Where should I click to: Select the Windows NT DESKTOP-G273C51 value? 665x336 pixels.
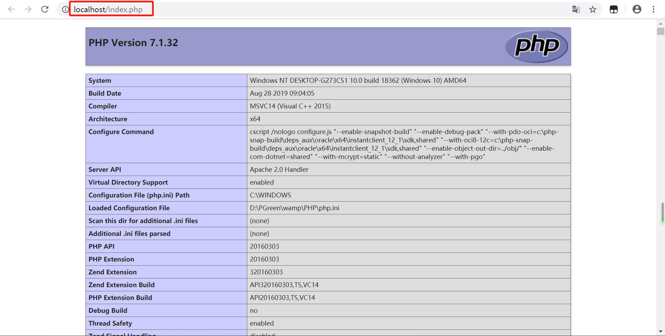click(358, 80)
